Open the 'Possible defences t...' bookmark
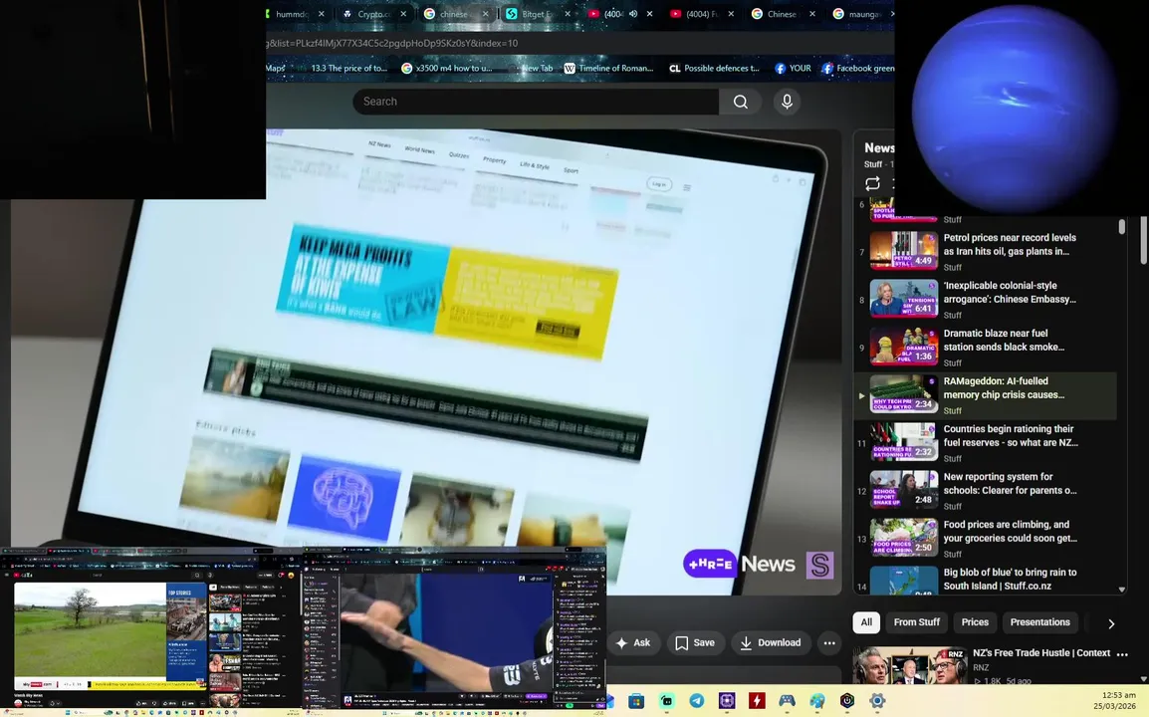Image resolution: width=1149 pixels, height=717 pixels. [x=715, y=68]
